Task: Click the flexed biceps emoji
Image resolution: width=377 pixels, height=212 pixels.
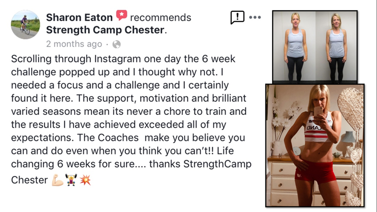Action: tap(58, 180)
